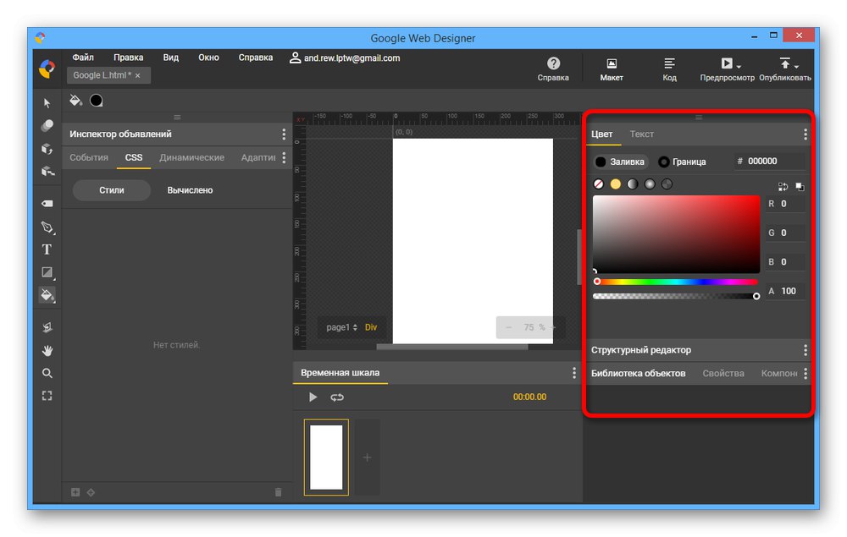The width and height of the screenshot is (847, 537).
Task: Open the Правка menu
Action: click(129, 58)
